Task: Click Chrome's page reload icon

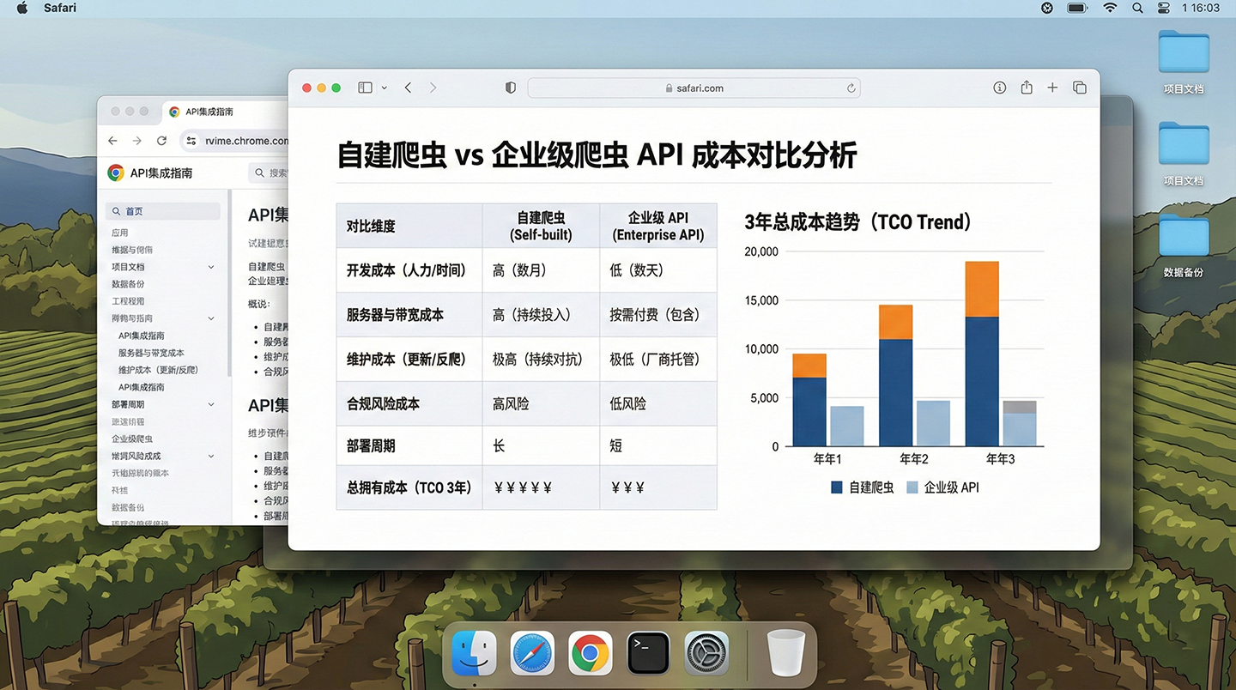Action: [x=161, y=140]
